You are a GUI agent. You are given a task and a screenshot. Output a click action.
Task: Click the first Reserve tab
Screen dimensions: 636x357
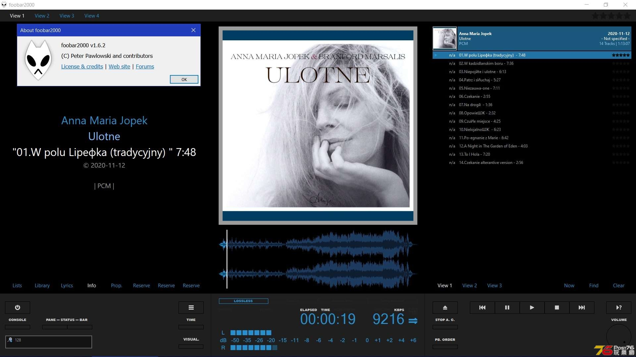point(141,285)
